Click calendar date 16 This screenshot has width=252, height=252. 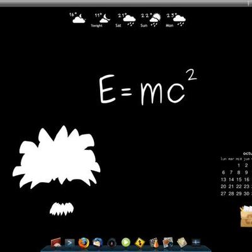click(x=246, y=180)
